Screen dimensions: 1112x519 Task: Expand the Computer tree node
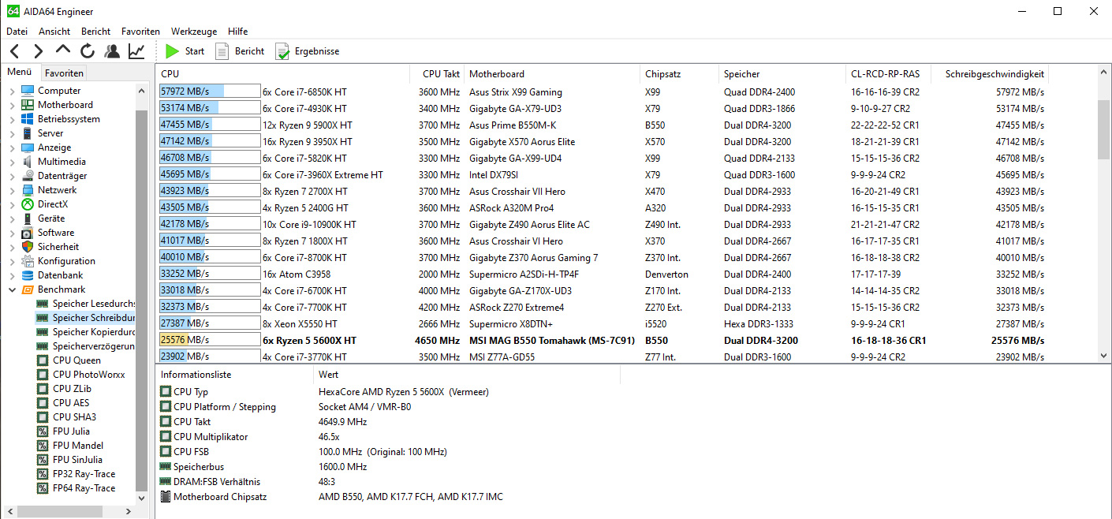tap(12, 91)
